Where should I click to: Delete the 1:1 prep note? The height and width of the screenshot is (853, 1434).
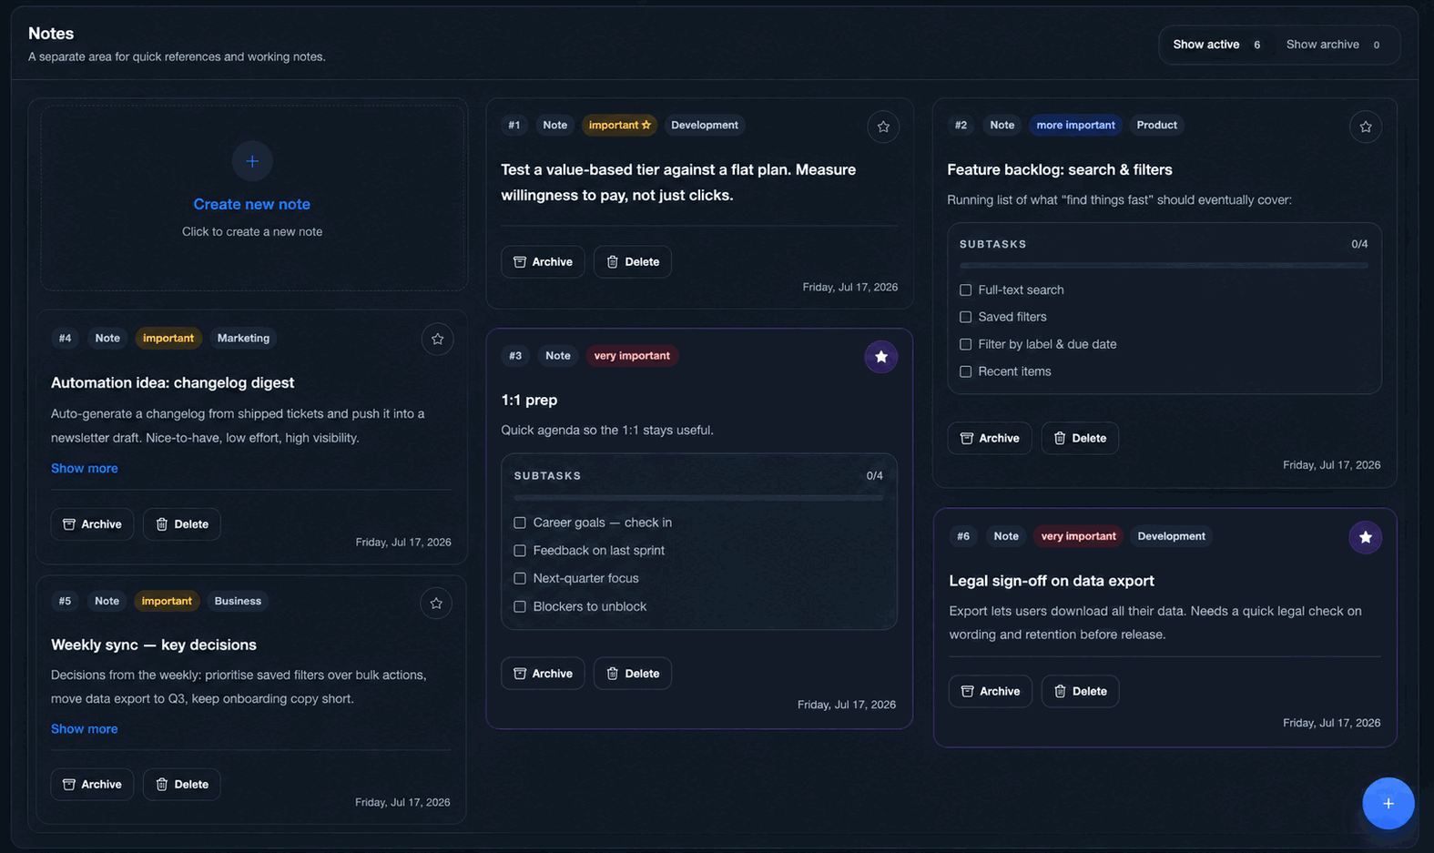pos(633,673)
